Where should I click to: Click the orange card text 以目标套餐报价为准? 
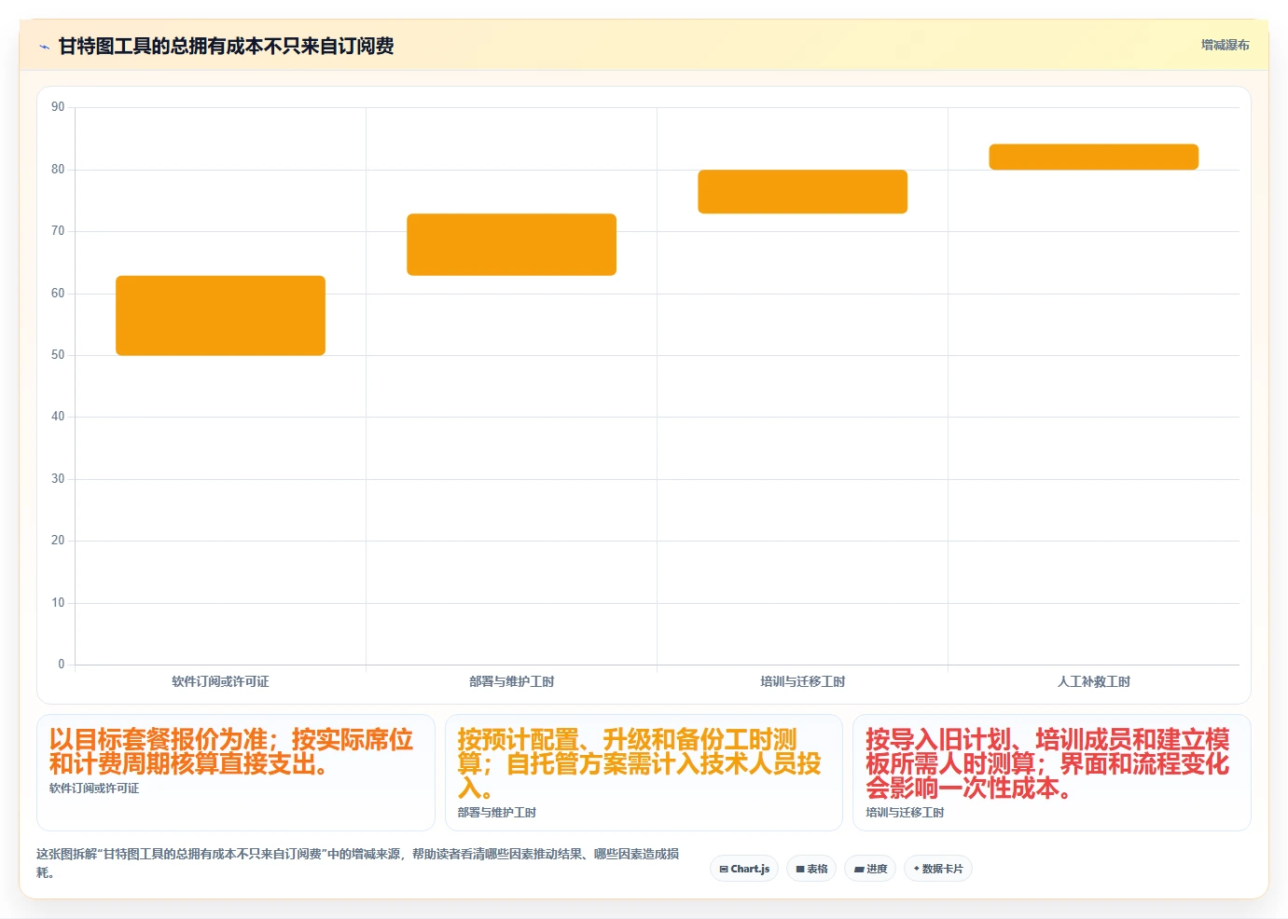(158, 740)
